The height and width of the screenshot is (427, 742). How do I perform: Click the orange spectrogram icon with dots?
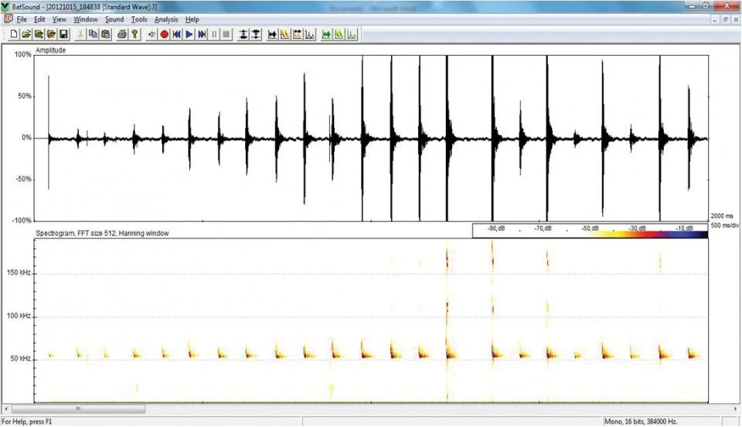[x=297, y=34]
